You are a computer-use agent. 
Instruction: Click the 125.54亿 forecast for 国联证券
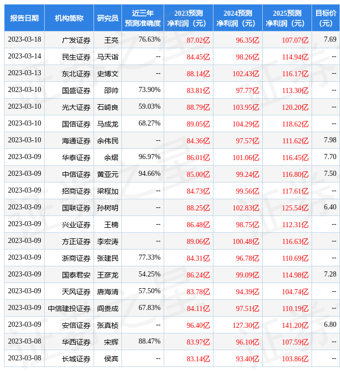coord(296,207)
